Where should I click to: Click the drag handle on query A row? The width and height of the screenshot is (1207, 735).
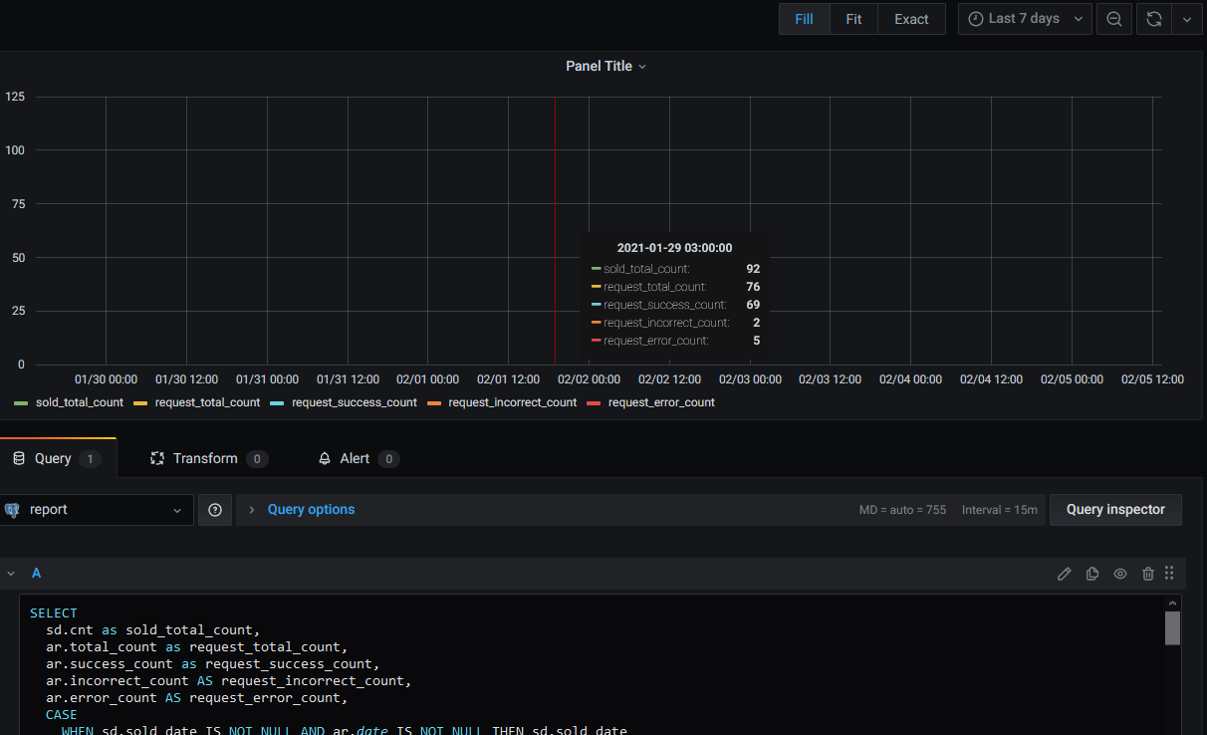(1169, 573)
